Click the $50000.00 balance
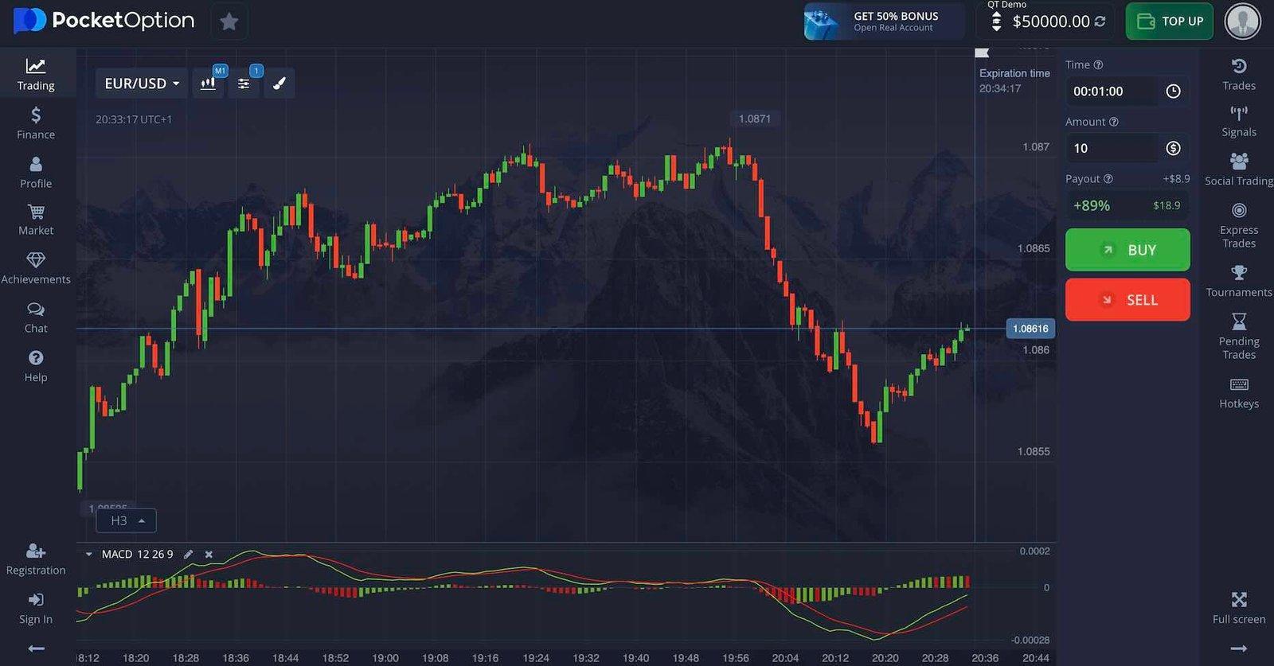Screen dimensions: 1274x666 (1050, 21)
